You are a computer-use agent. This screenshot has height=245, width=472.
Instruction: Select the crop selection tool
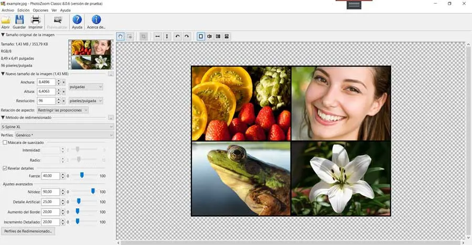pyautogui.click(x=130, y=36)
